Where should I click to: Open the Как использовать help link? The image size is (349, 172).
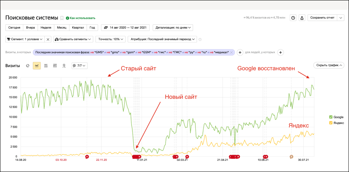pos(80,18)
